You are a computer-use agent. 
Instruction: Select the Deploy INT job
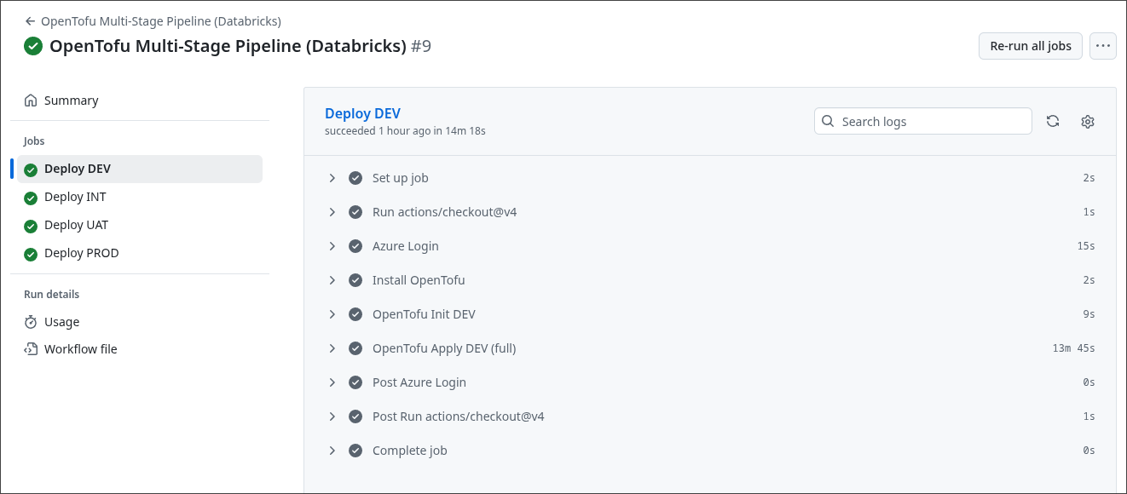click(75, 197)
